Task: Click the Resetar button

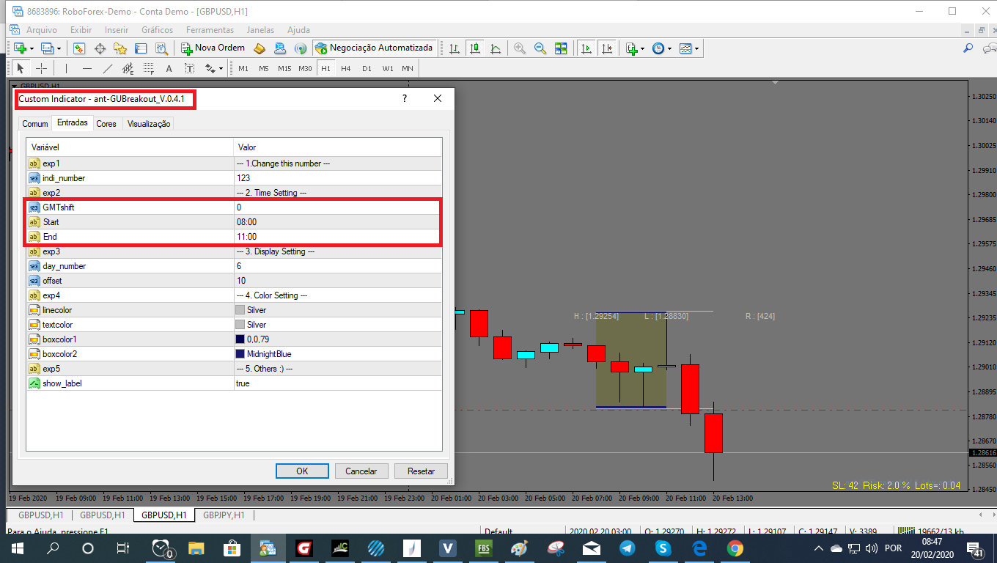Action: point(421,471)
